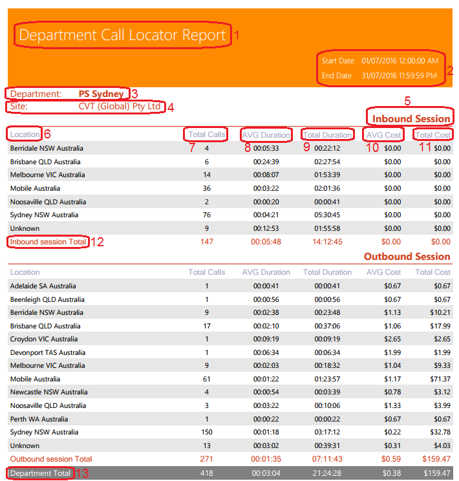Click outbound total calls value 271
The width and height of the screenshot is (459, 481).
[x=206, y=459]
